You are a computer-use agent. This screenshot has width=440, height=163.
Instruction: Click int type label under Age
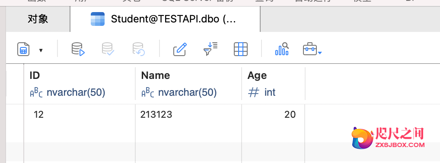[270, 92]
